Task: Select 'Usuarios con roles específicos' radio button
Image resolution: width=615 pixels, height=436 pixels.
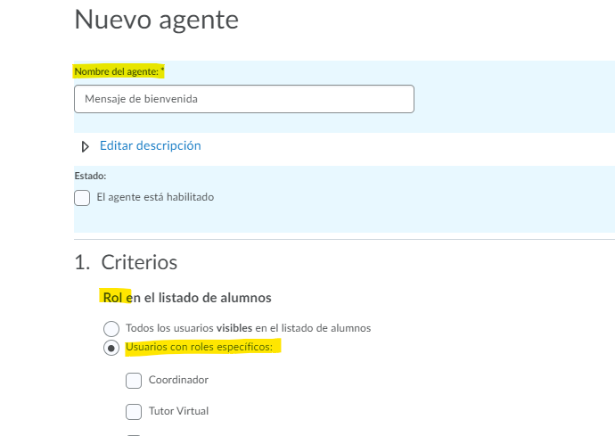Action: 111,348
